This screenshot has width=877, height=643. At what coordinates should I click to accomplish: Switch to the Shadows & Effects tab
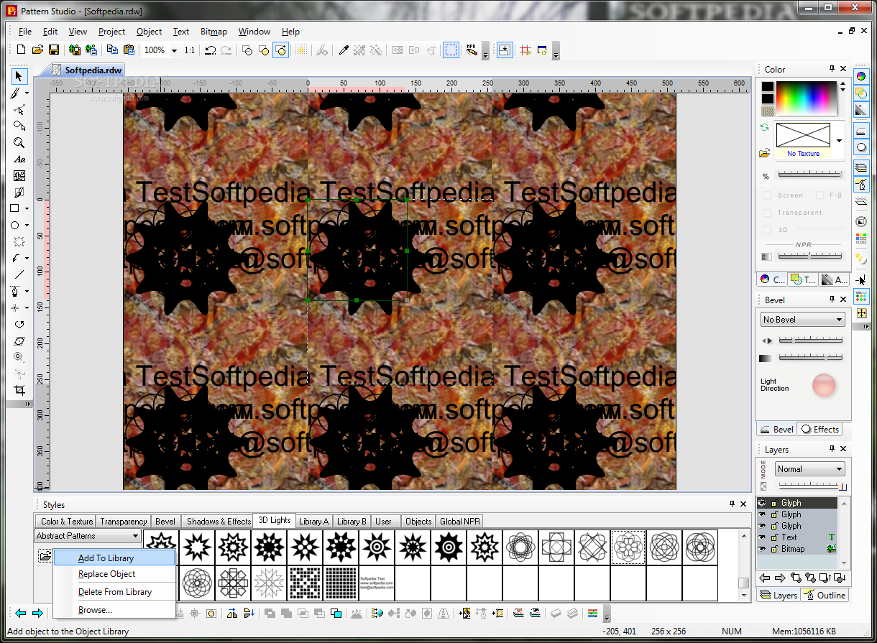click(x=219, y=522)
